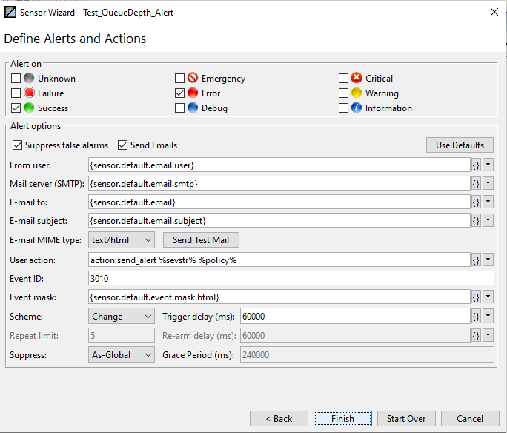The width and height of the screenshot is (507, 433).
Task: Open the Trigger delay dropdown arrow
Action: coord(488,316)
